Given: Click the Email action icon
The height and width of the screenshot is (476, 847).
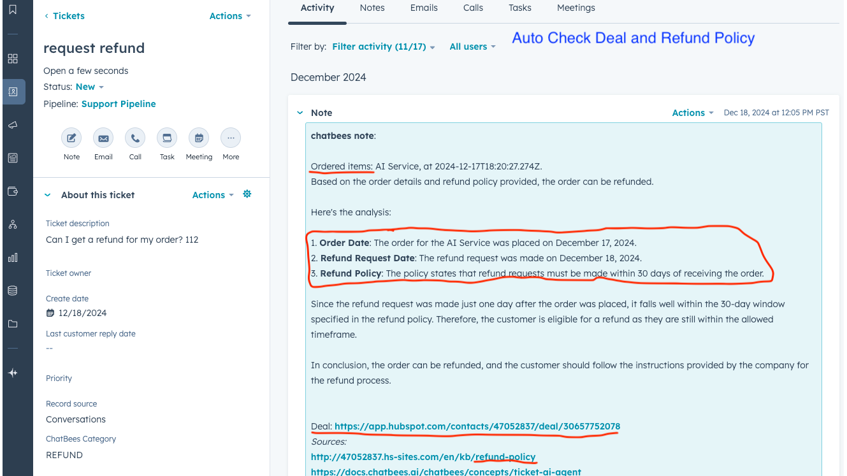Looking at the screenshot, I should pyautogui.click(x=103, y=138).
